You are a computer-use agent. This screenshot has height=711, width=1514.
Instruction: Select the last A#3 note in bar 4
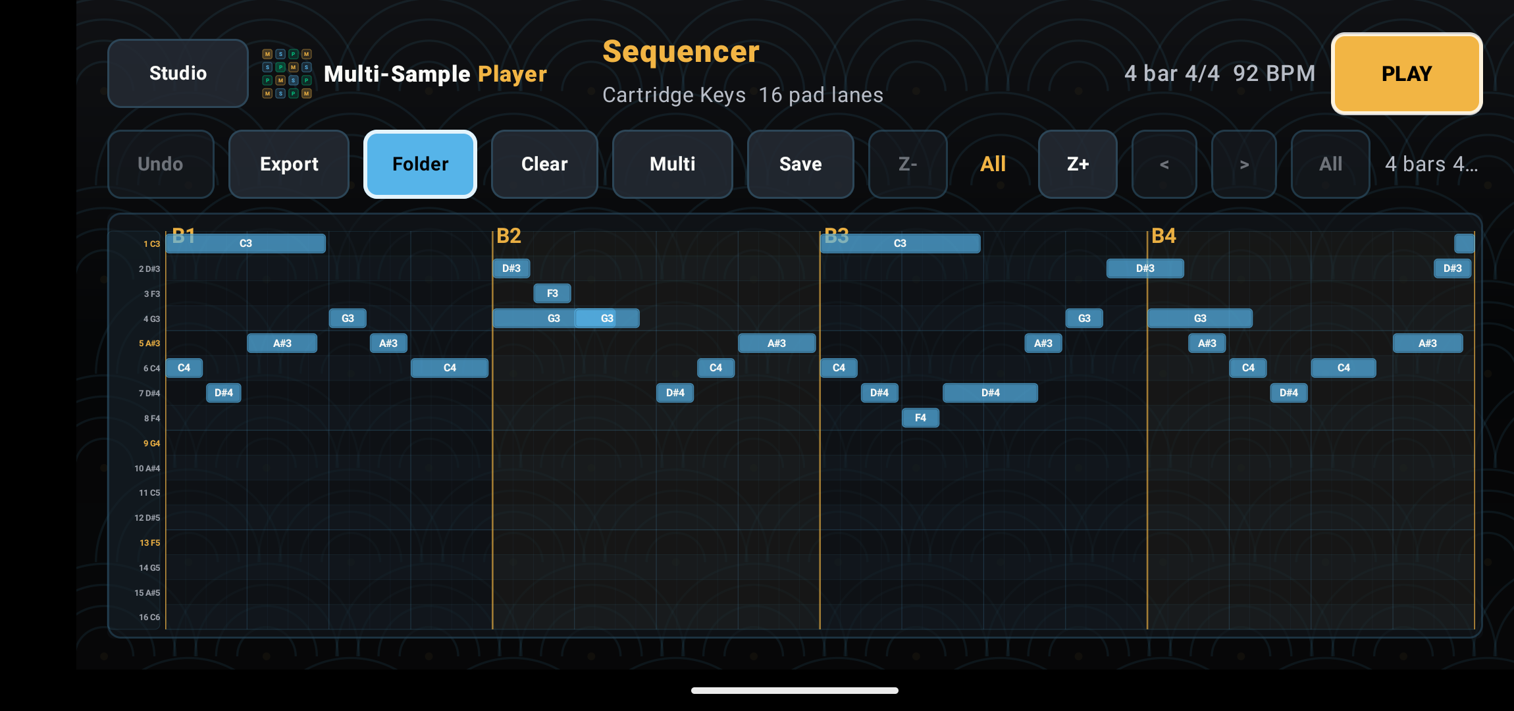tap(1427, 343)
